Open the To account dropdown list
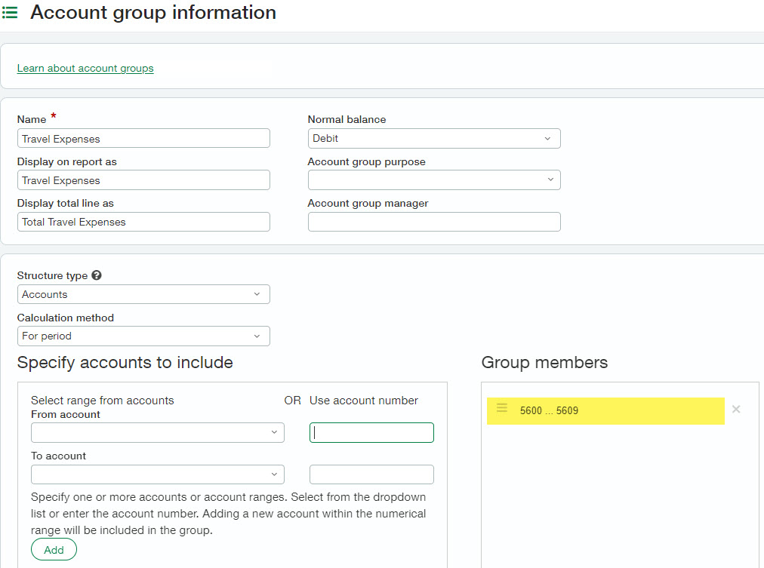The image size is (764, 568). (158, 474)
